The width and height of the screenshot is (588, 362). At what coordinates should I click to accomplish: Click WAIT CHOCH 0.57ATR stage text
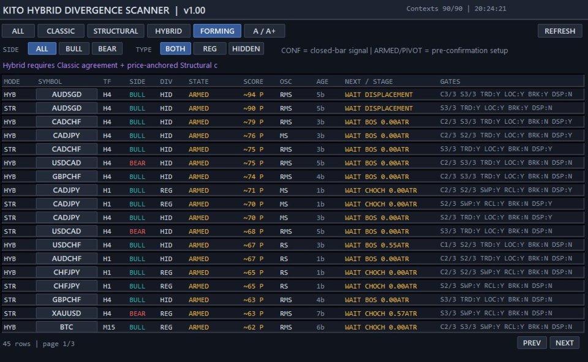coord(380,314)
